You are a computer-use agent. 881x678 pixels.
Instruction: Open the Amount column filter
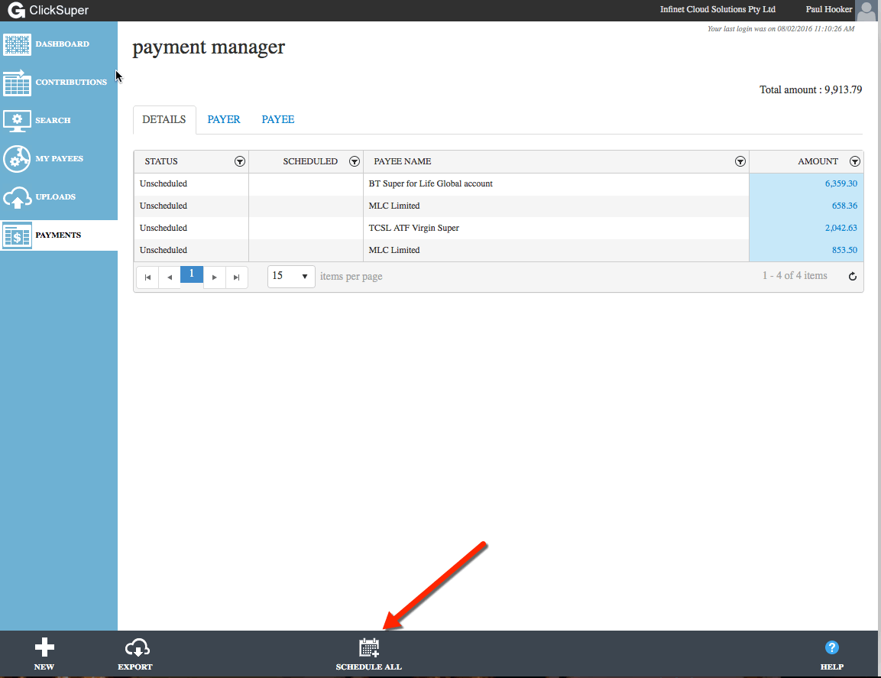855,162
